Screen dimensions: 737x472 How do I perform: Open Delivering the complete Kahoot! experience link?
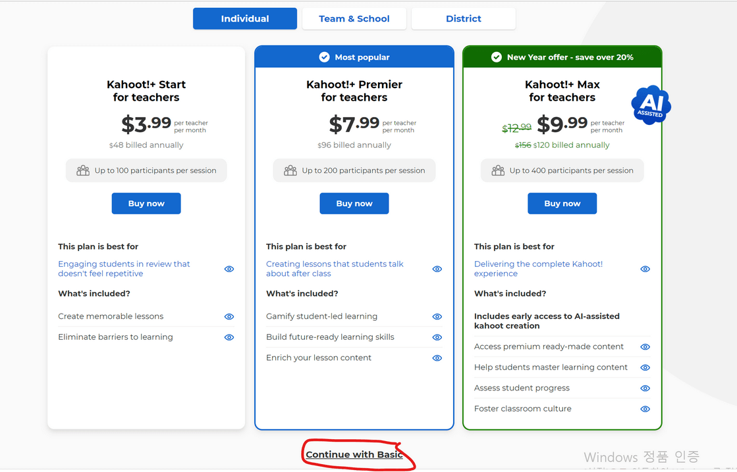click(538, 269)
